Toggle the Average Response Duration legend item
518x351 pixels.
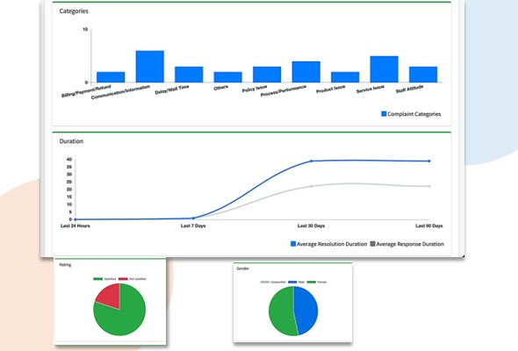(x=407, y=244)
